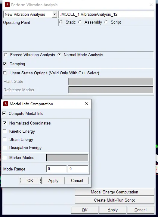Click Apply in Modal Info Computation dialog

[54, 180]
